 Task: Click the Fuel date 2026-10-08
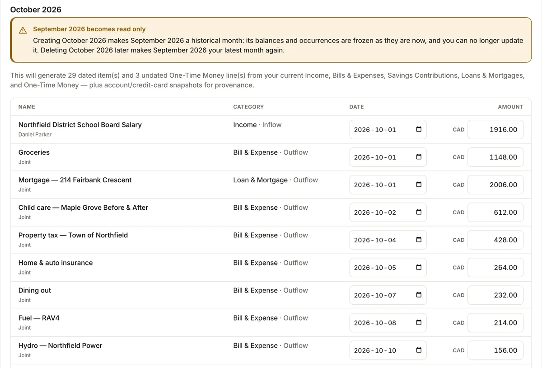(x=388, y=323)
